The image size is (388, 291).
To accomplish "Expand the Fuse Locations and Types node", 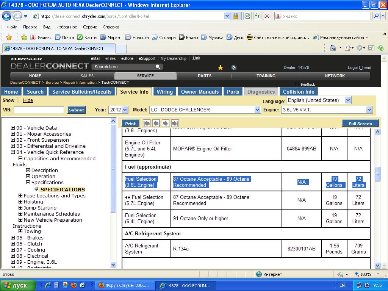I will pyautogui.click(x=20, y=196).
